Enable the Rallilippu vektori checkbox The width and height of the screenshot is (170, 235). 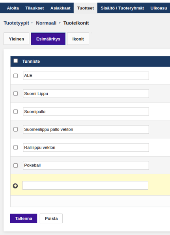(16, 147)
